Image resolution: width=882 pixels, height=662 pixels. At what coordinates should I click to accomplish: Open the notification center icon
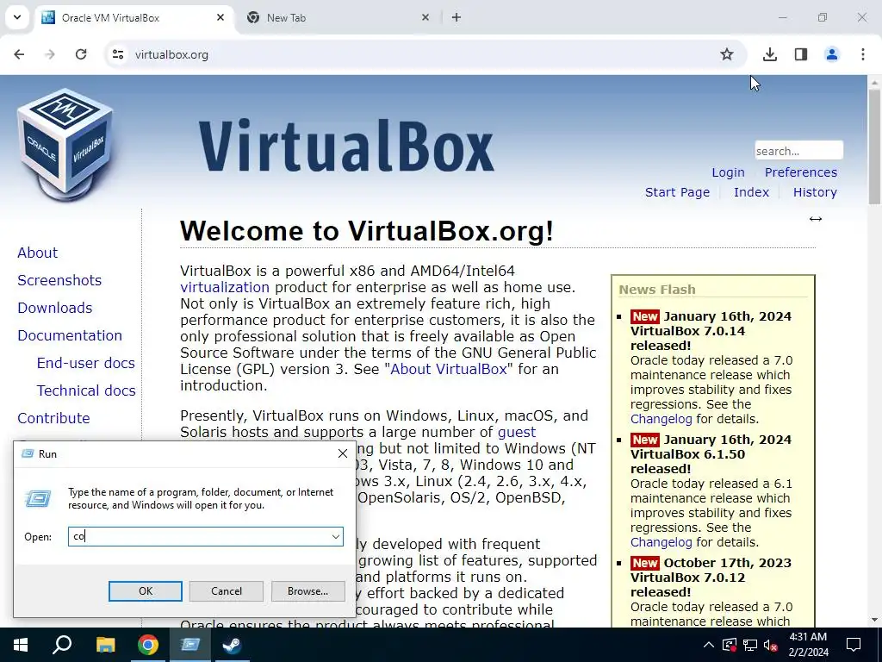(854, 645)
